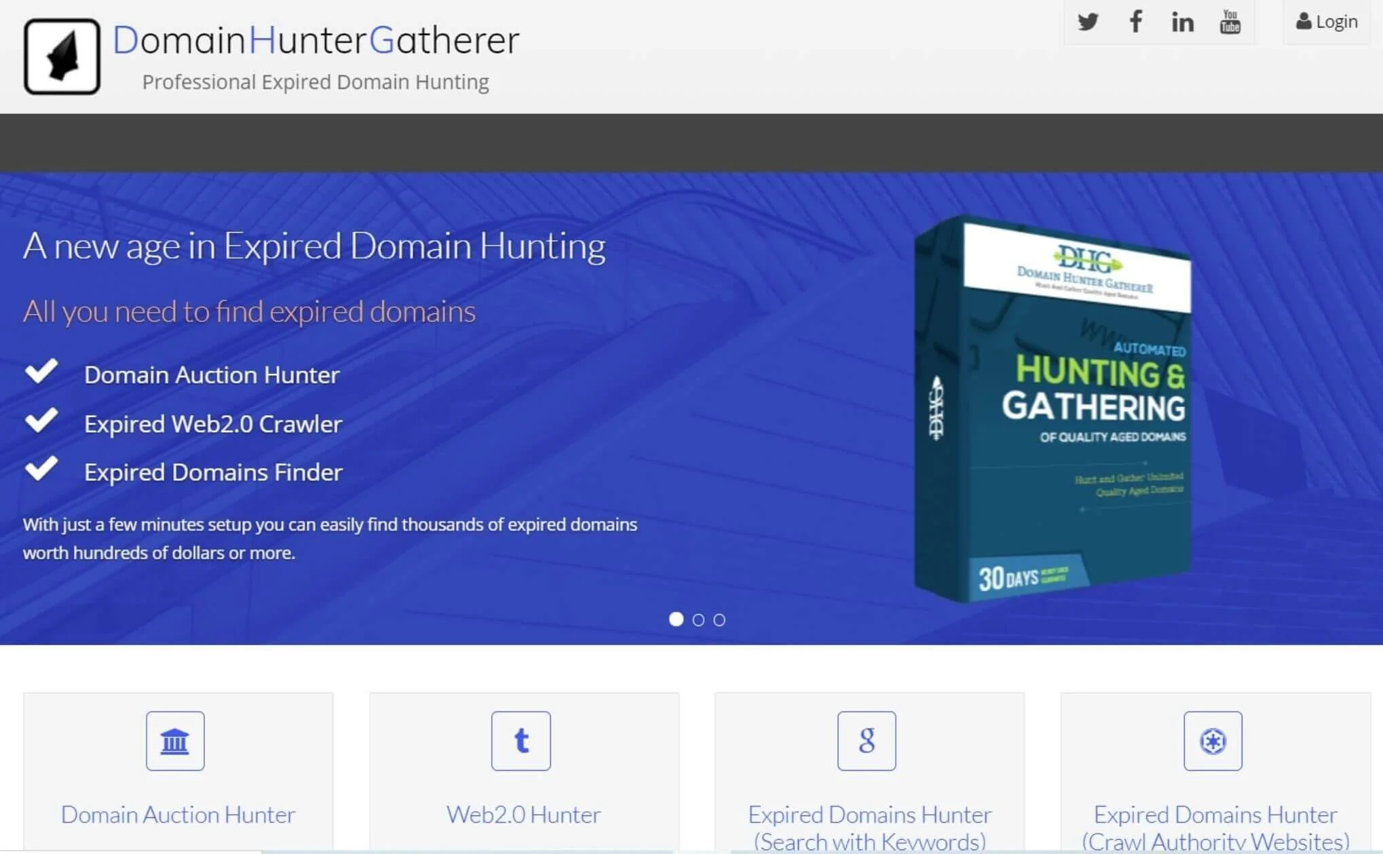1383x854 pixels.
Task: Click the Facebook icon in the header
Action: 1135,21
